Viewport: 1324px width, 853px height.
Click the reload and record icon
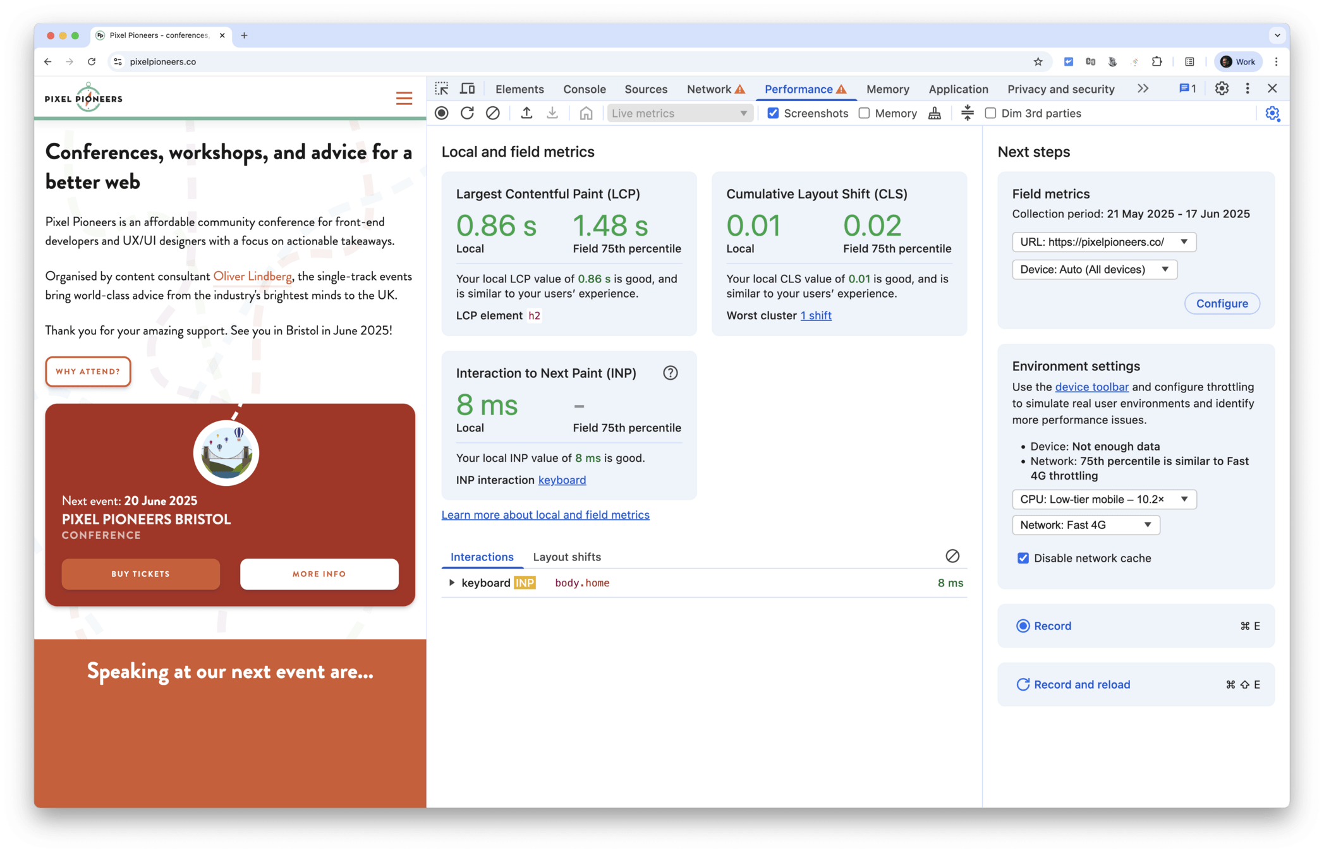(x=467, y=113)
